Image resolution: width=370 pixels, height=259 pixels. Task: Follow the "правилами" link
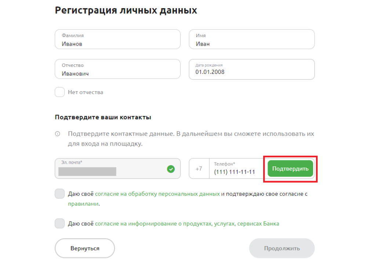click(x=83, y=204)
